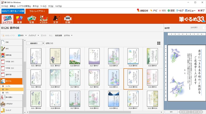
Task: Click the お気に入り favorites link
Action: 49,43
